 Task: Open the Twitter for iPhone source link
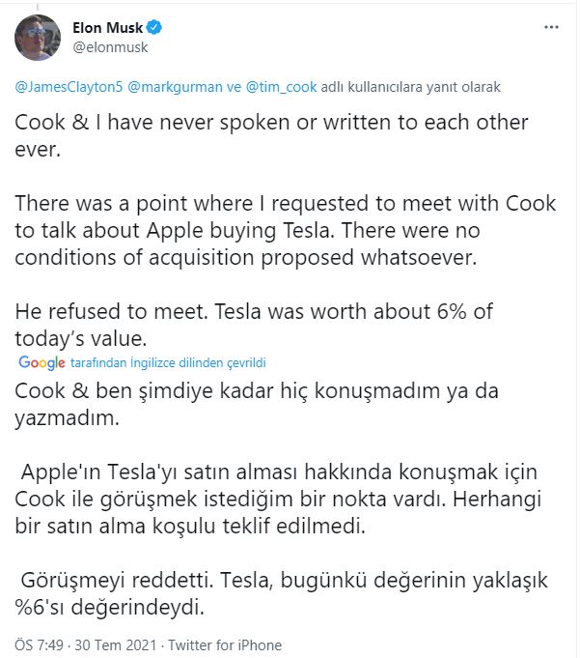click(x=226, y=644)
